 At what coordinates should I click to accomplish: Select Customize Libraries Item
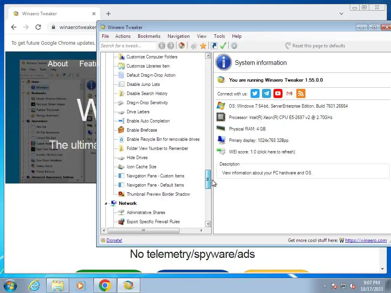(x=148, y=66)
